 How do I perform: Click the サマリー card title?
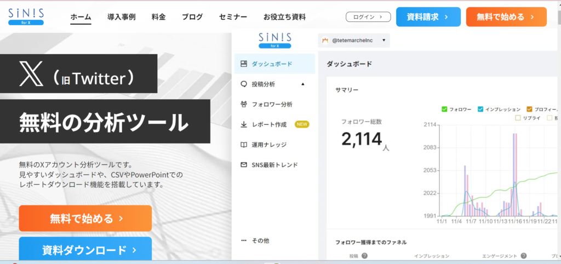pos(347,90)
